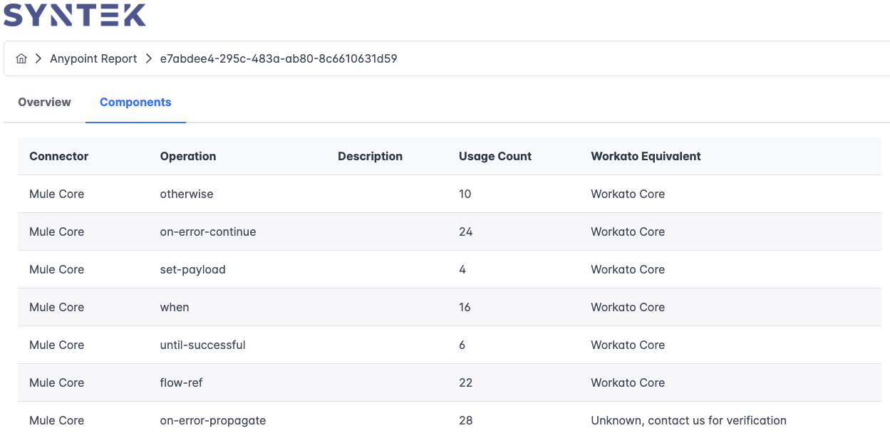Viewport: 890px width, 438px height.
Task: Click the when operation cell
Action: point(175,307)
